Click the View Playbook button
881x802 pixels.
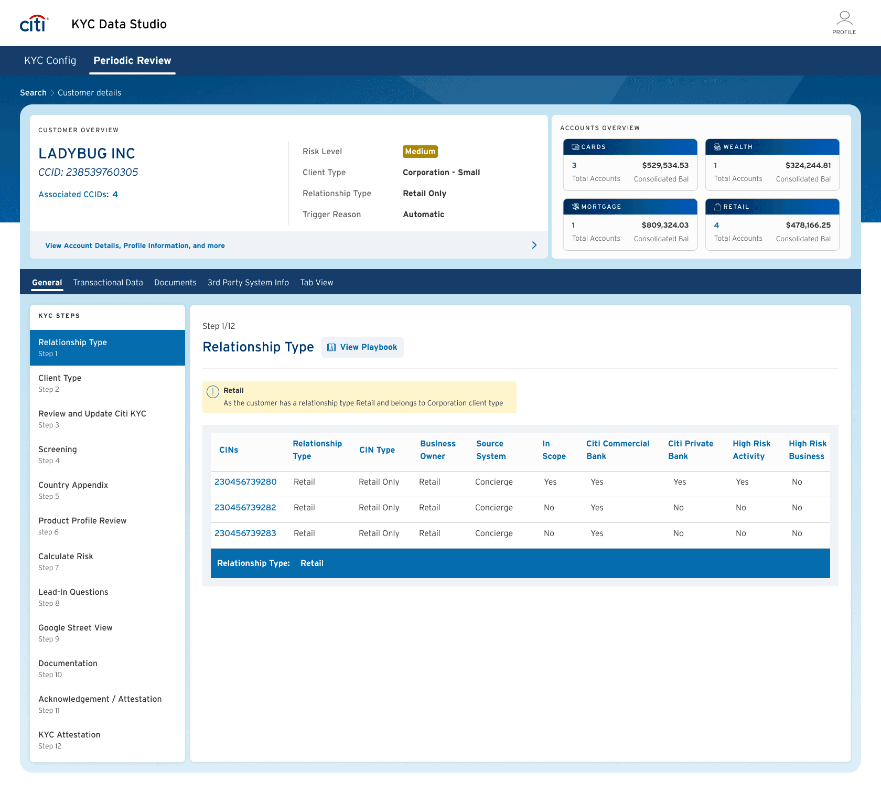click(362, 347)
